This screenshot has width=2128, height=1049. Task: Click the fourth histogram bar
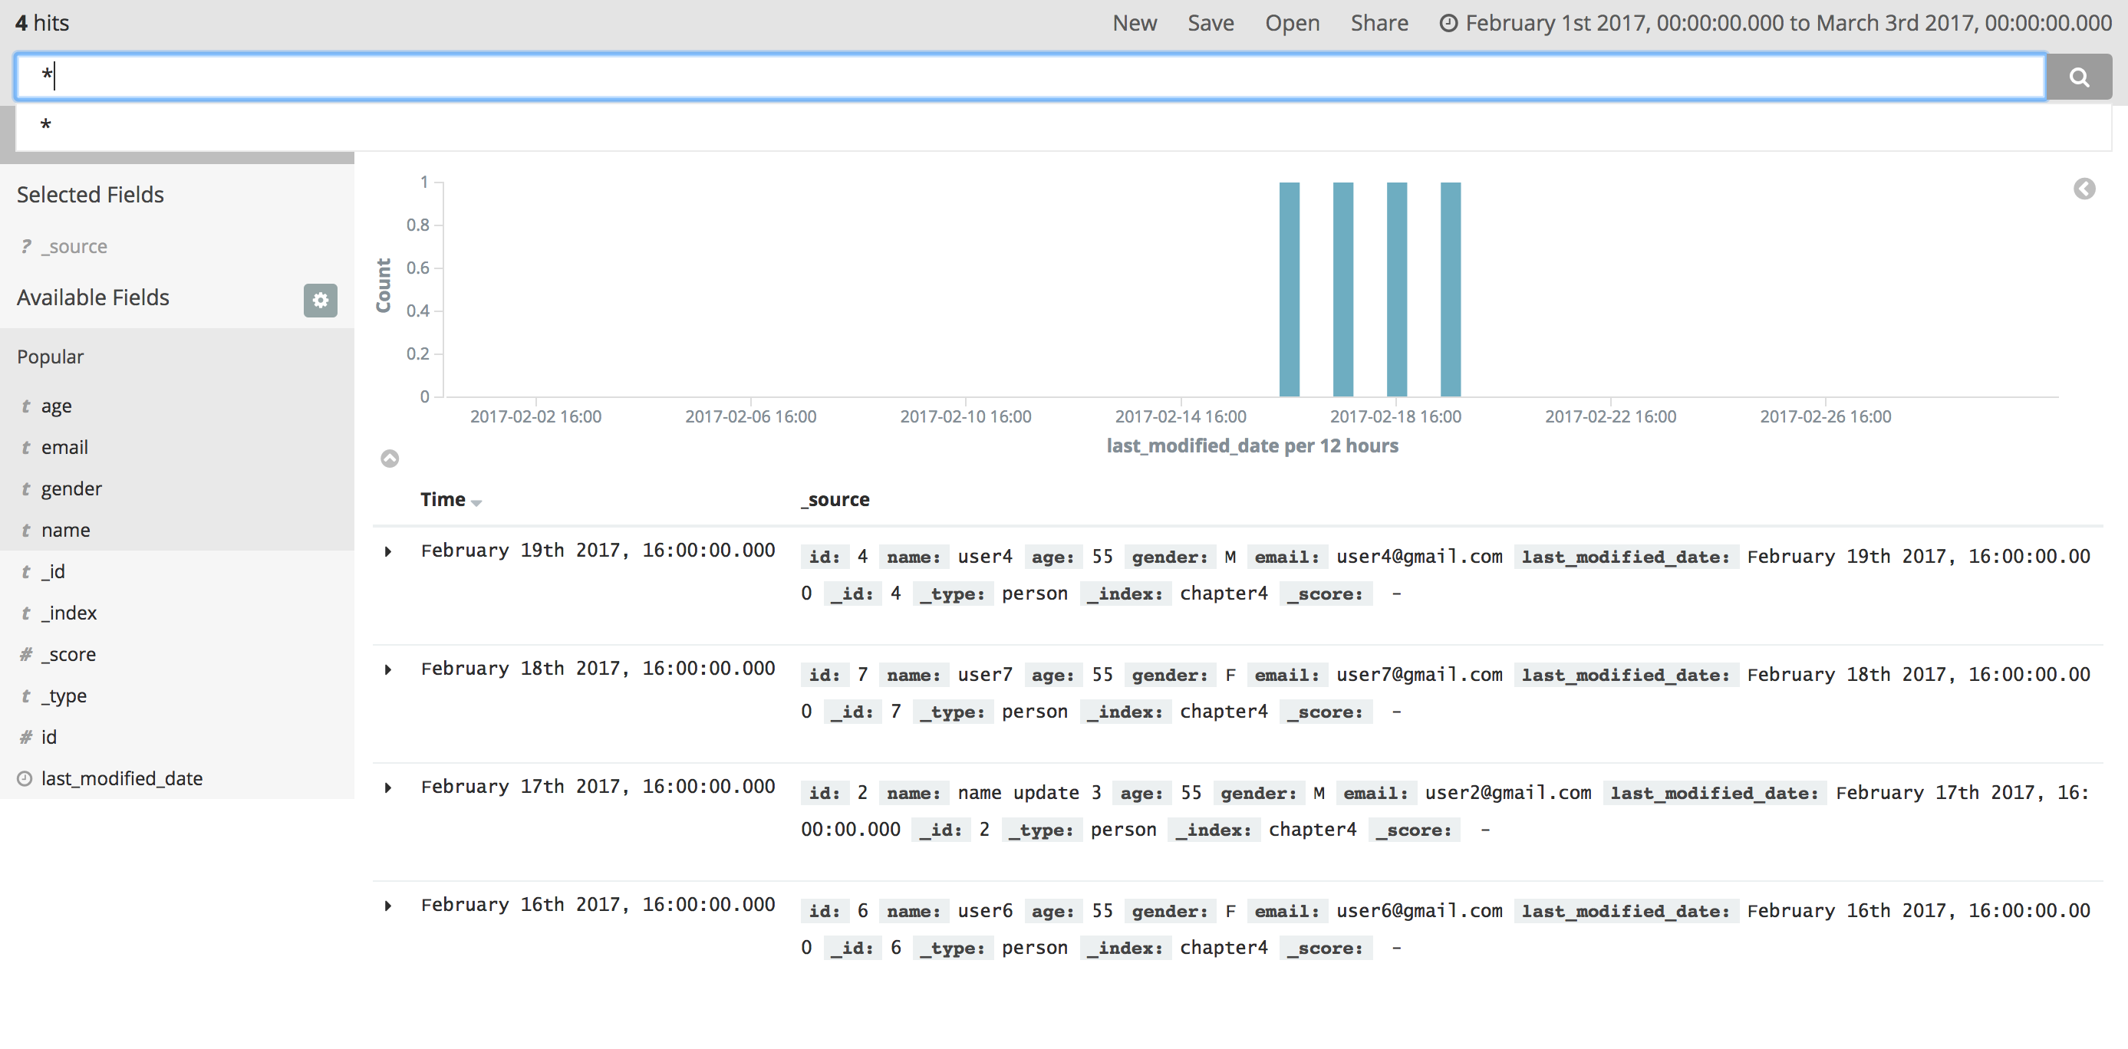click(1450, 289)
